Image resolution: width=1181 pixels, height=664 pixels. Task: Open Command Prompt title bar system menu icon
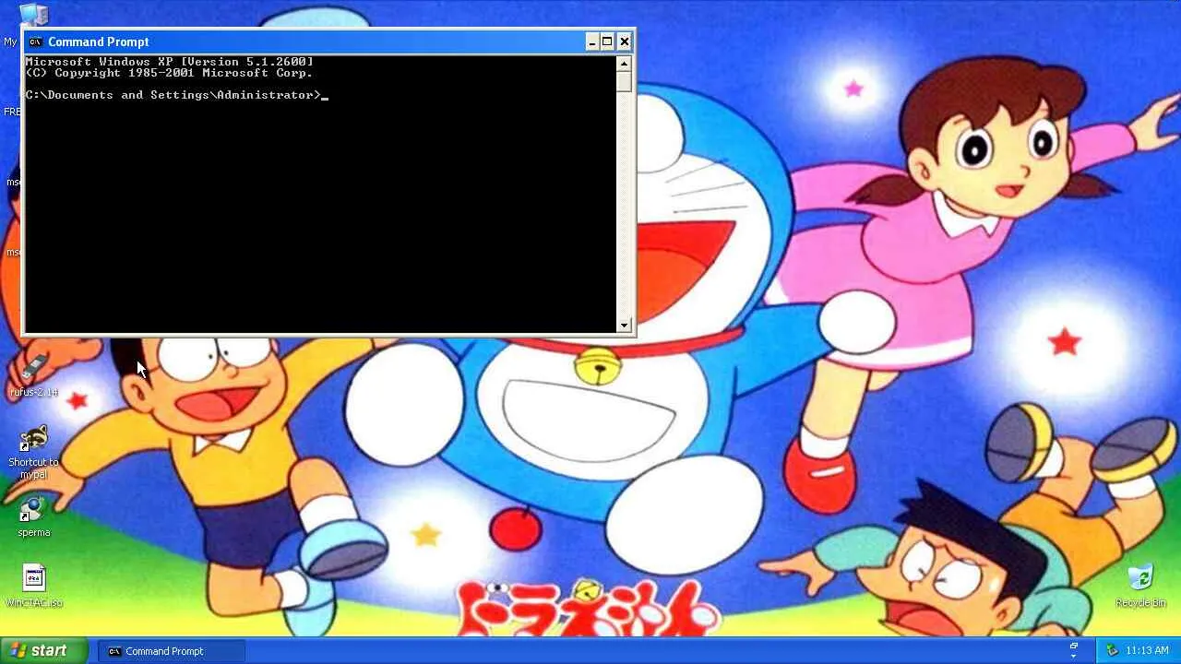pos(36,41)
